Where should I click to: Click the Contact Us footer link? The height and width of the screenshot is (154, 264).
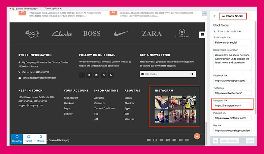coord(100,103)
